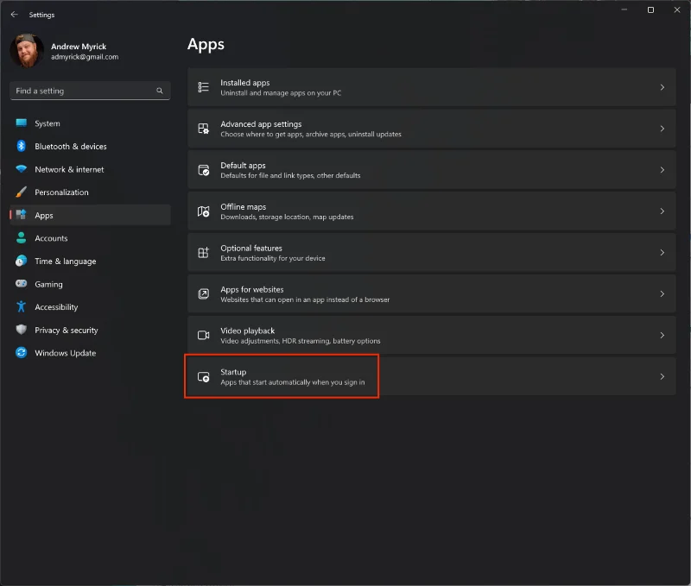Click the Default apps icon
Image resolution: width=691 pixels, height=586 pixels.
203,170
